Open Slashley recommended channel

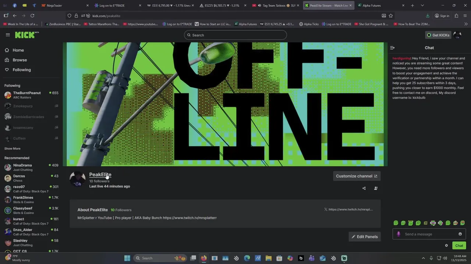pos(31,243)
